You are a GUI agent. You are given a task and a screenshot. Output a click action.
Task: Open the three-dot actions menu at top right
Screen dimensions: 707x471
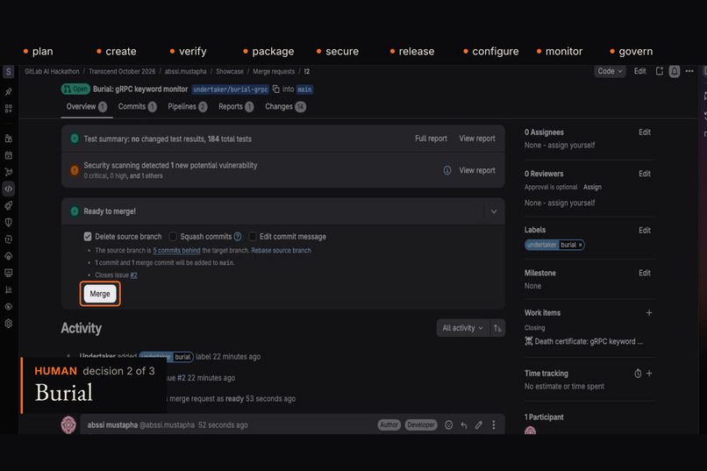689,71
